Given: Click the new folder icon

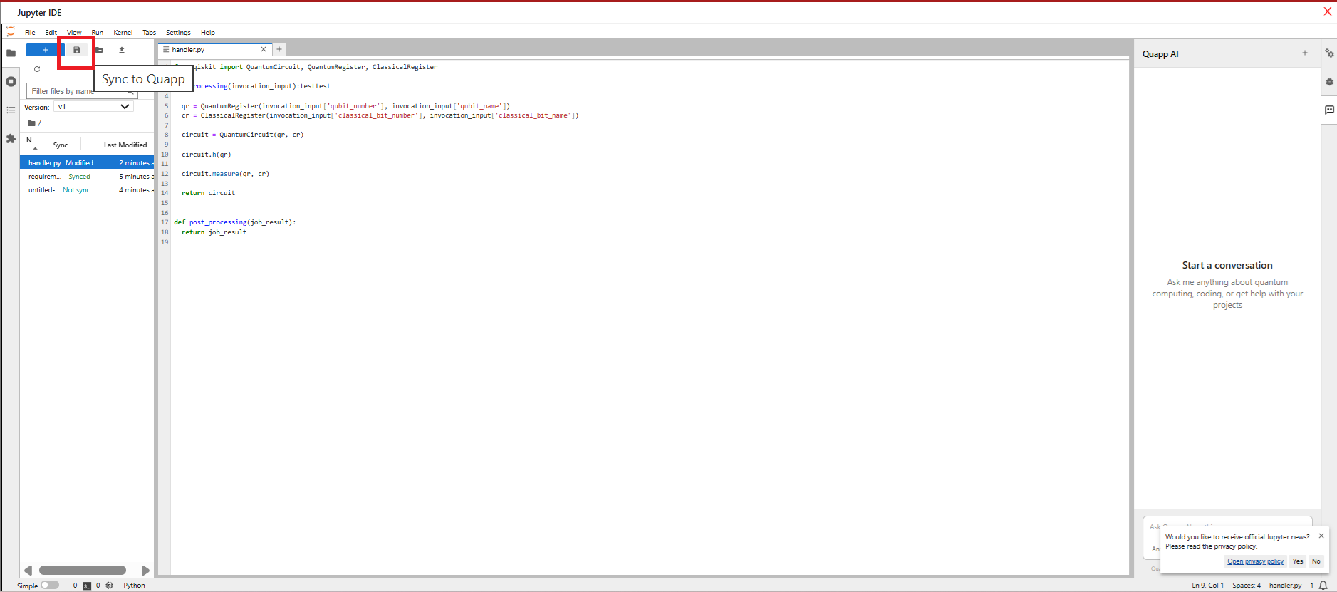Looking at the screenshot, I should (99, 50).
